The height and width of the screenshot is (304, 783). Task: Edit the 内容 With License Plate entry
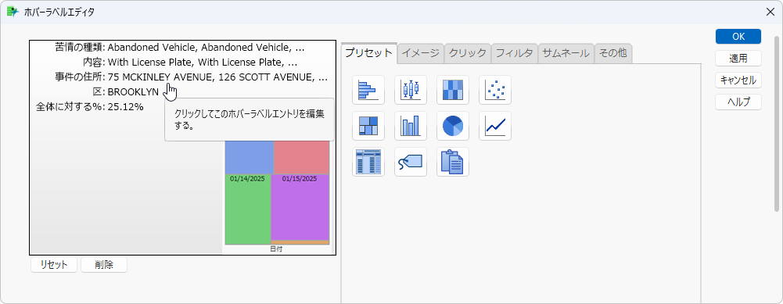[190, 63]
